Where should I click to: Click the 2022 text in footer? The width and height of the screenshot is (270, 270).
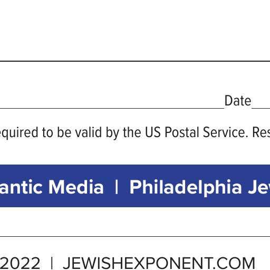20,263
